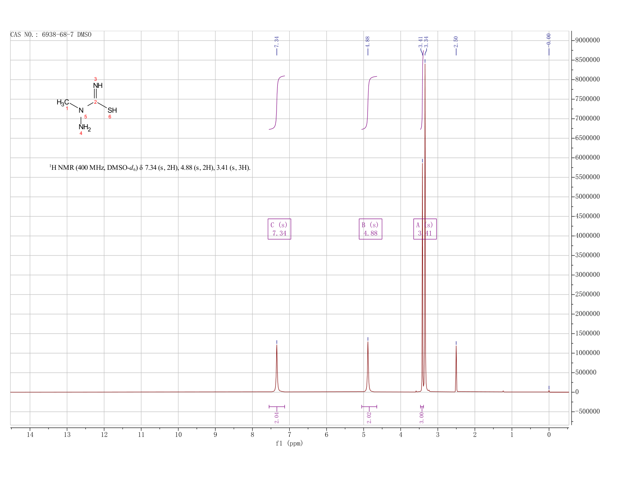Click the 14 ppm axis tick label

tap(30, 435)
